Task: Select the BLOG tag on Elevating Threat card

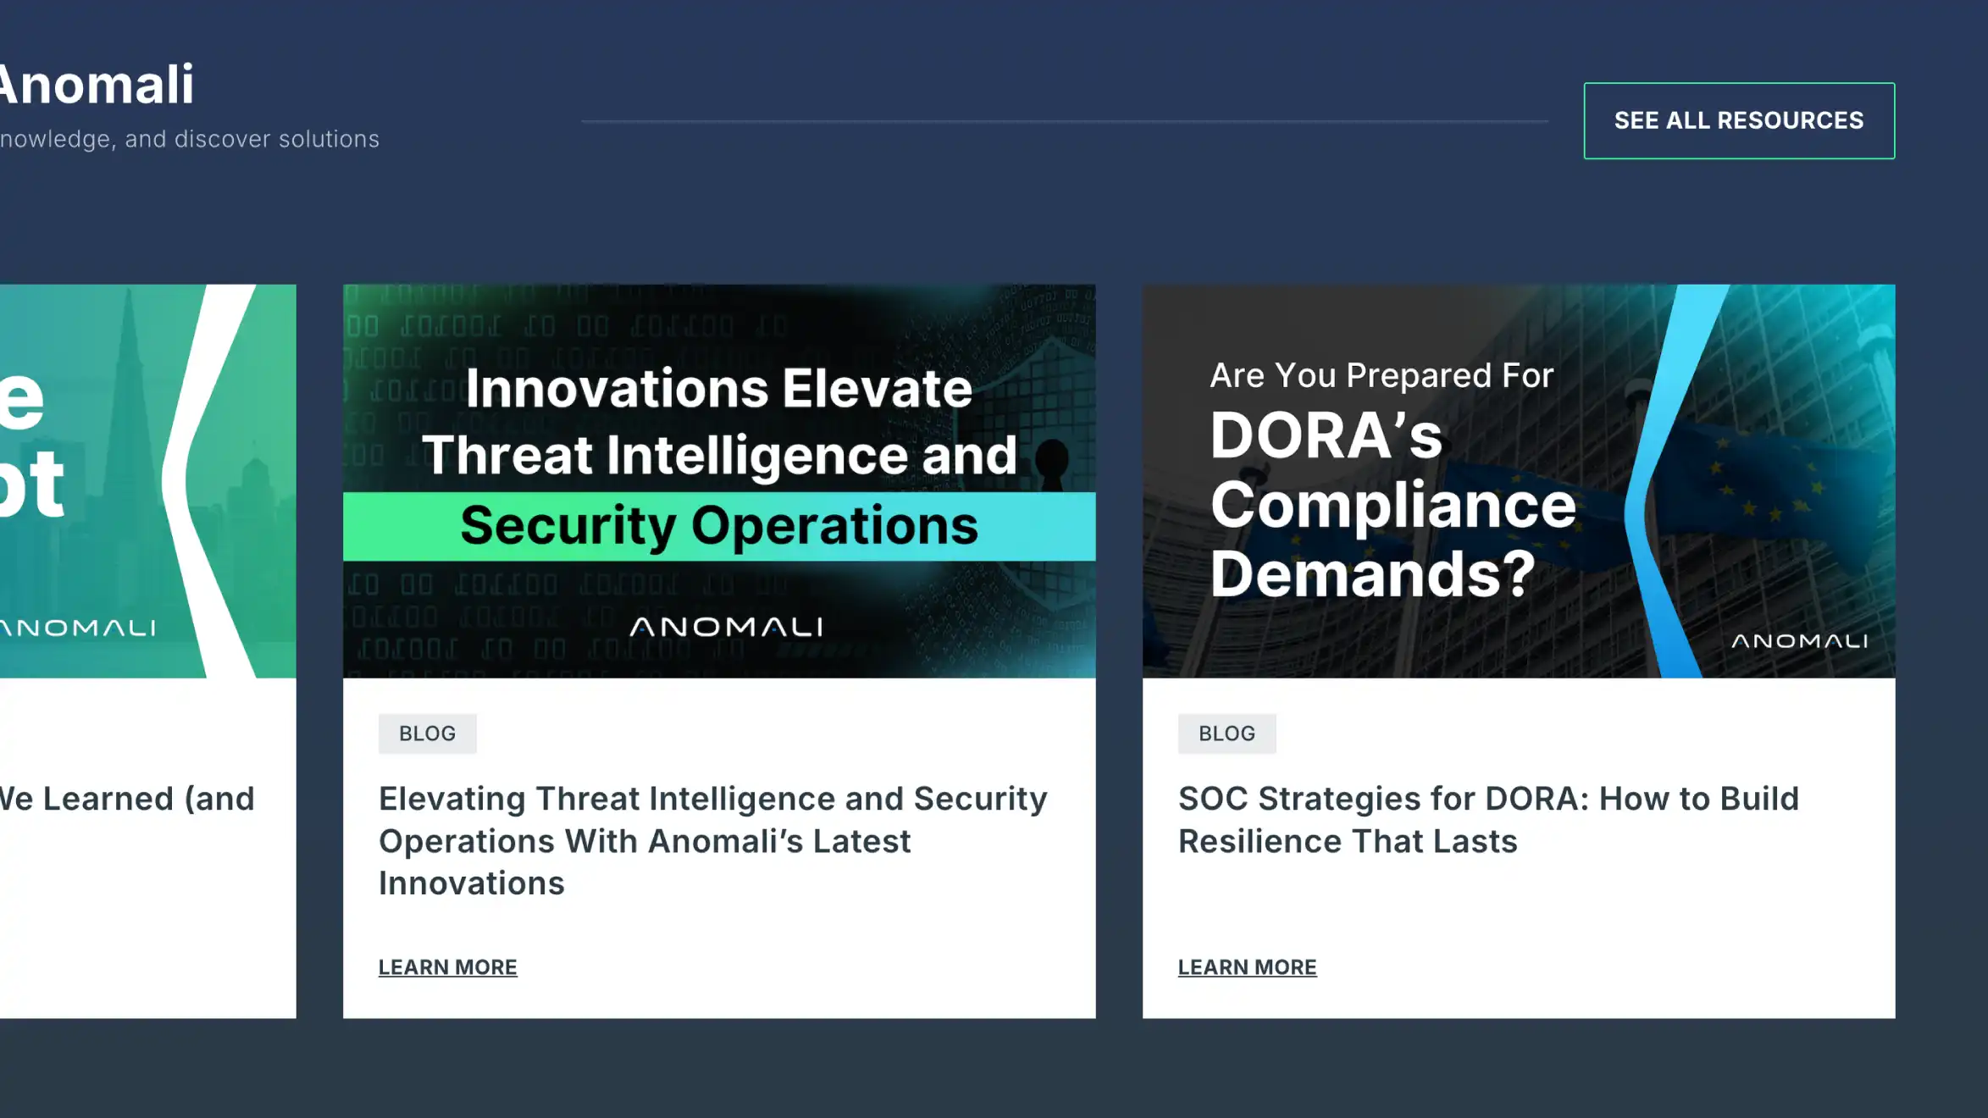Action: pyautogui.click(x=427, y=733)
